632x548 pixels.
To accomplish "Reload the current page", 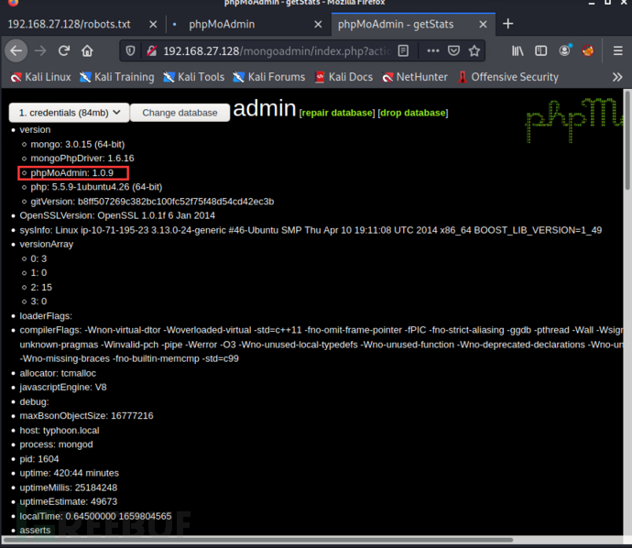I will tap(64, 51).
